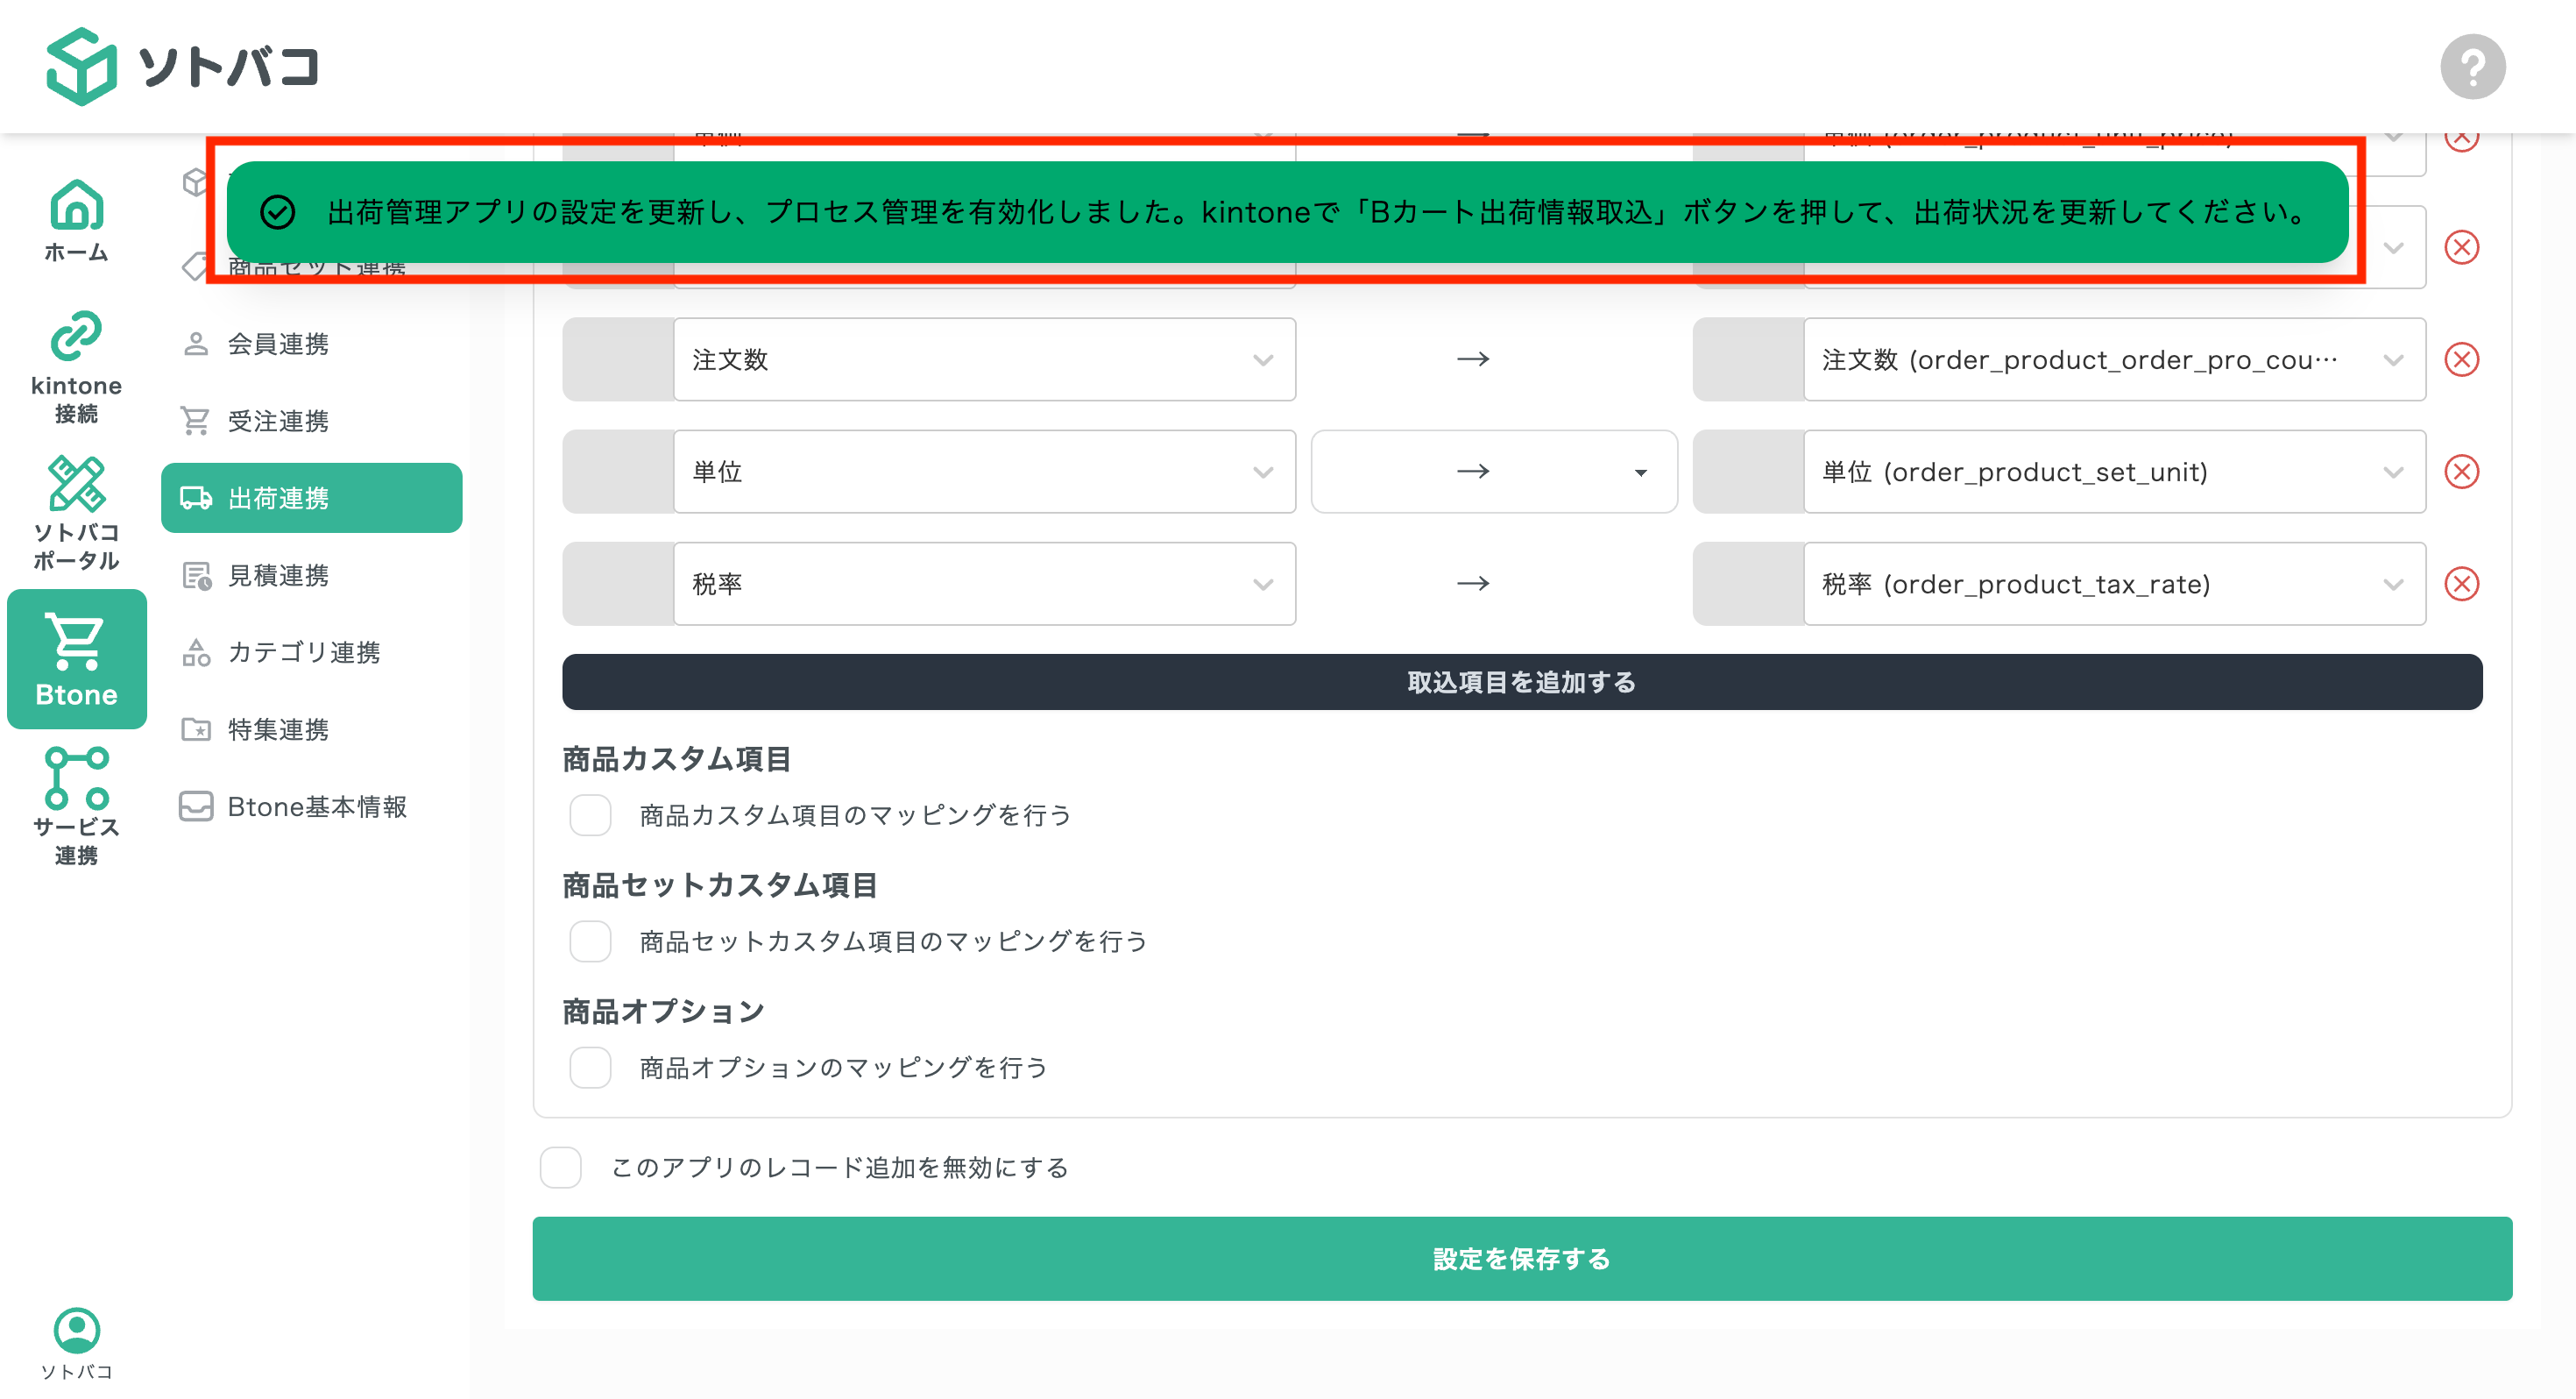Enable このアプリのレコード追加を無効にする
Screen dimensions: 2576x1399
(560, 1167)
